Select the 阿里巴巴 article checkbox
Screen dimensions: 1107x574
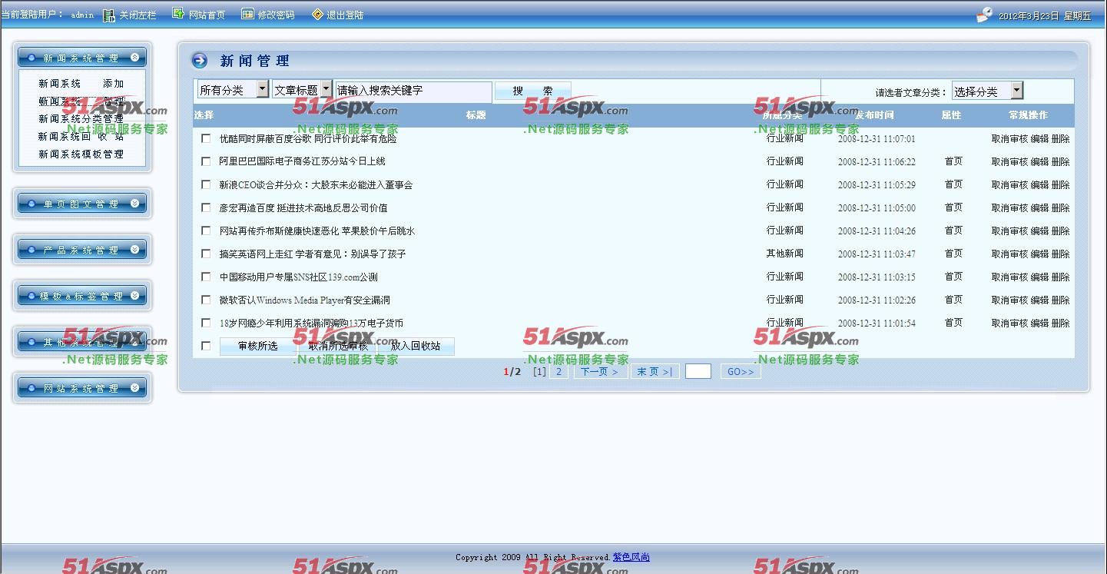point(206,161)
